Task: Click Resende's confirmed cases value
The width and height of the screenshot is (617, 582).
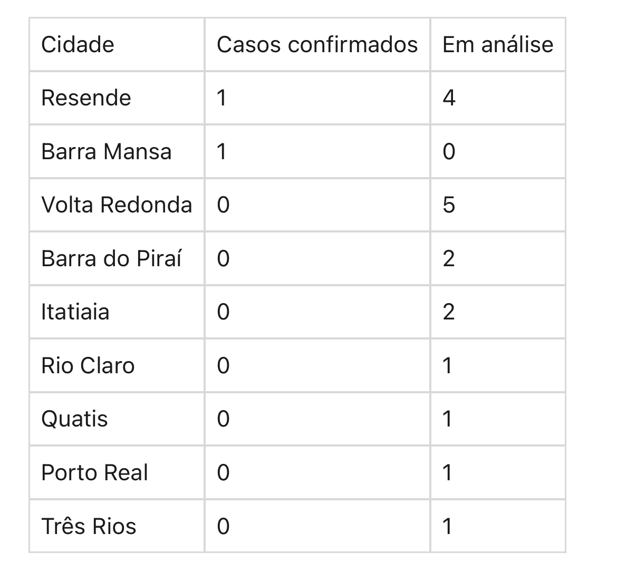Action: pos(222,98)
